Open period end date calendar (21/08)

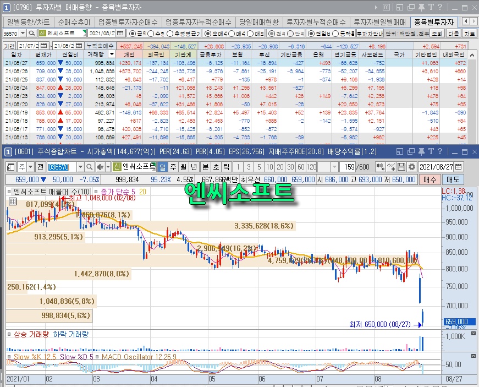(79, 46)
